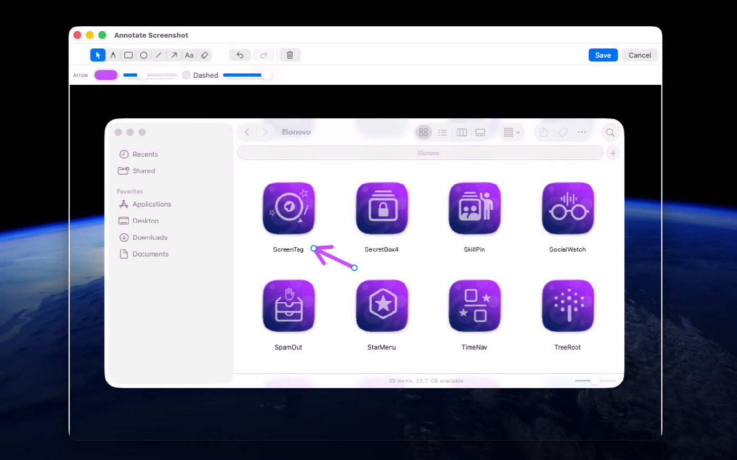737x460 pixels.
Task: Select the eraser tool
Action: (x=204, y=55)
